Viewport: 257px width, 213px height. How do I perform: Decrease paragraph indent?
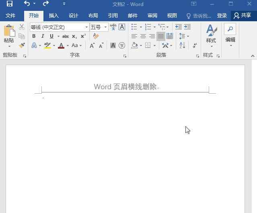pyautogui.click(x=178, y=27)
